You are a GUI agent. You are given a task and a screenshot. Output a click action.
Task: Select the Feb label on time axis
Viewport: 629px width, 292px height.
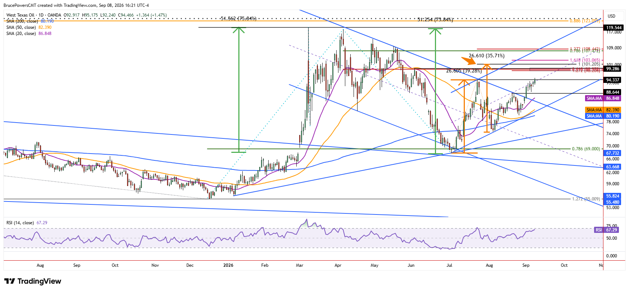point(265,265)
